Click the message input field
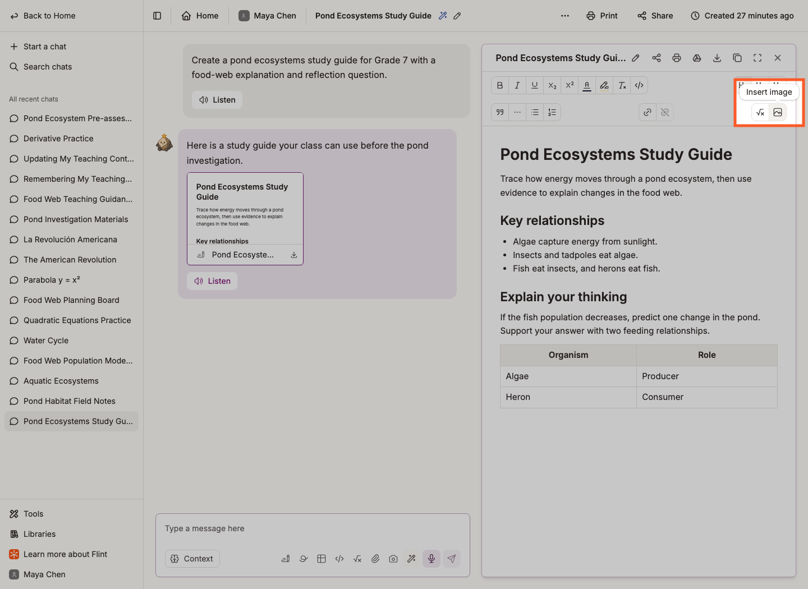 tap(313, 529)
